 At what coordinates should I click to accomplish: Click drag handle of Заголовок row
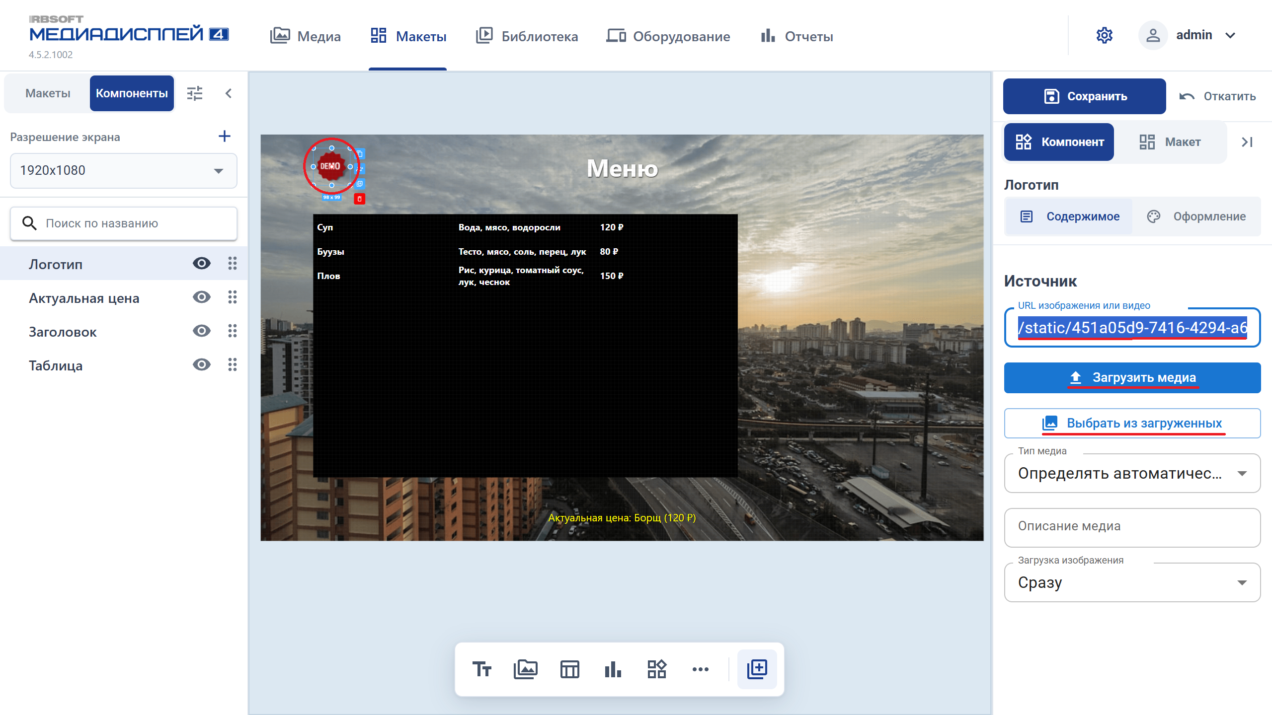232,331
